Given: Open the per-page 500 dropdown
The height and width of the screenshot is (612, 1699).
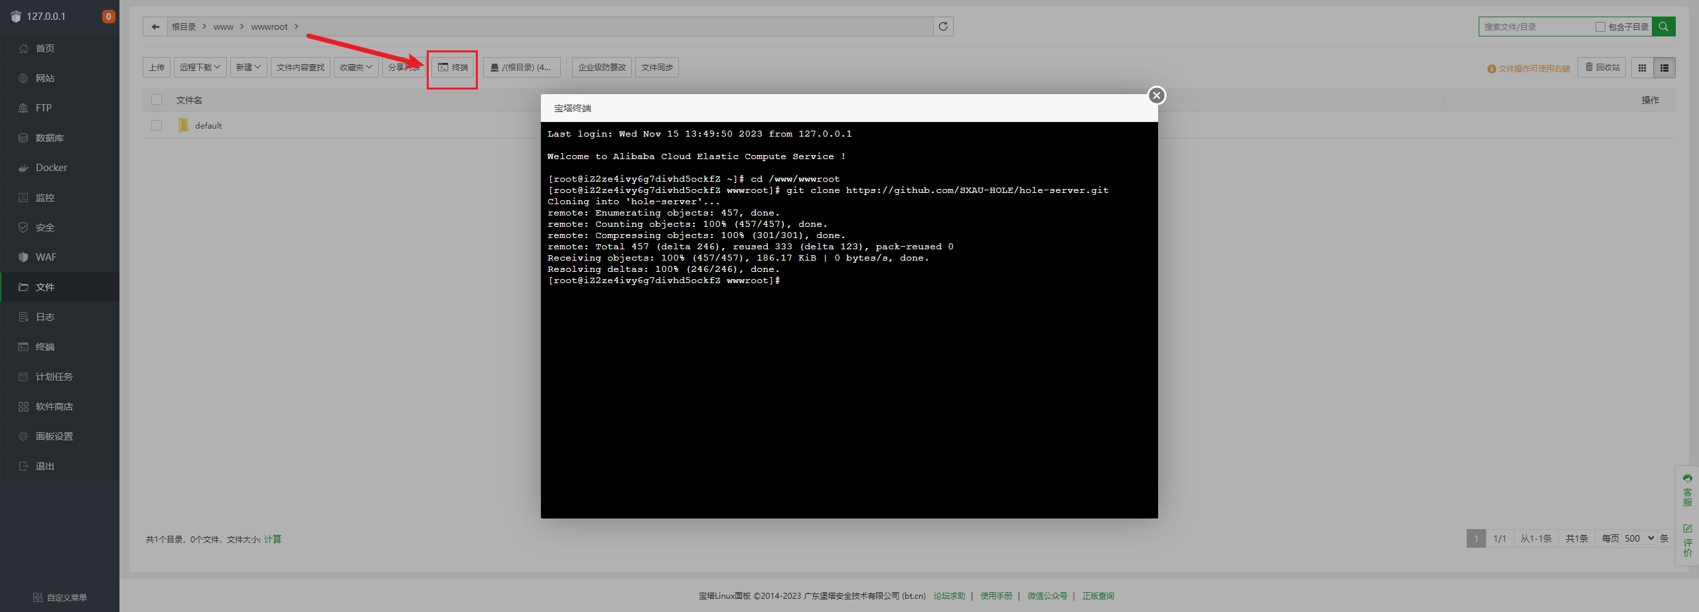Looking at the screenshot, I should coord(1639,538).
